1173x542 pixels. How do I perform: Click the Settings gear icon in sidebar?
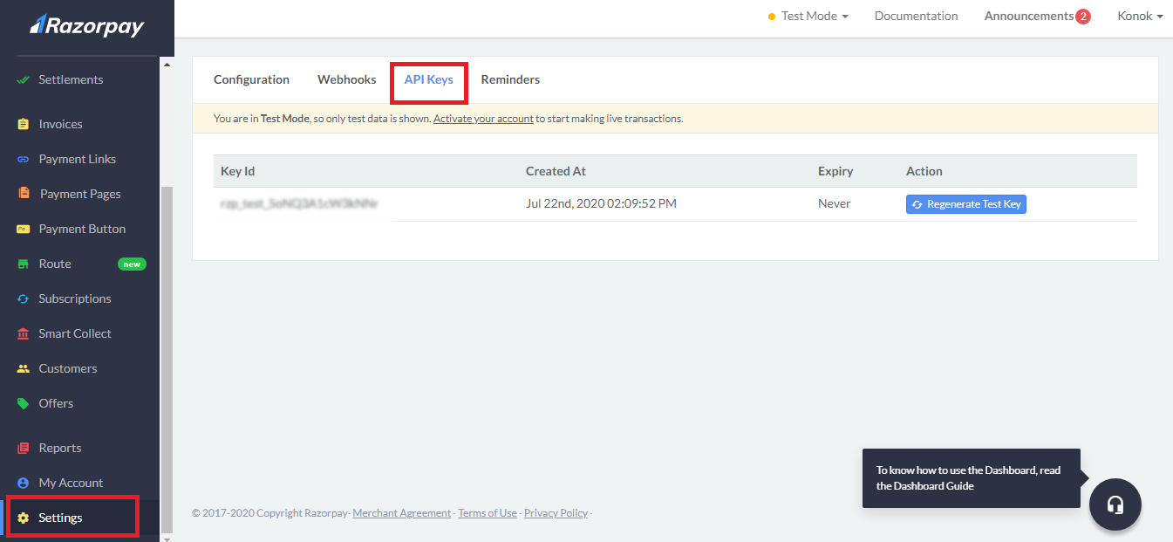[24, 518]
